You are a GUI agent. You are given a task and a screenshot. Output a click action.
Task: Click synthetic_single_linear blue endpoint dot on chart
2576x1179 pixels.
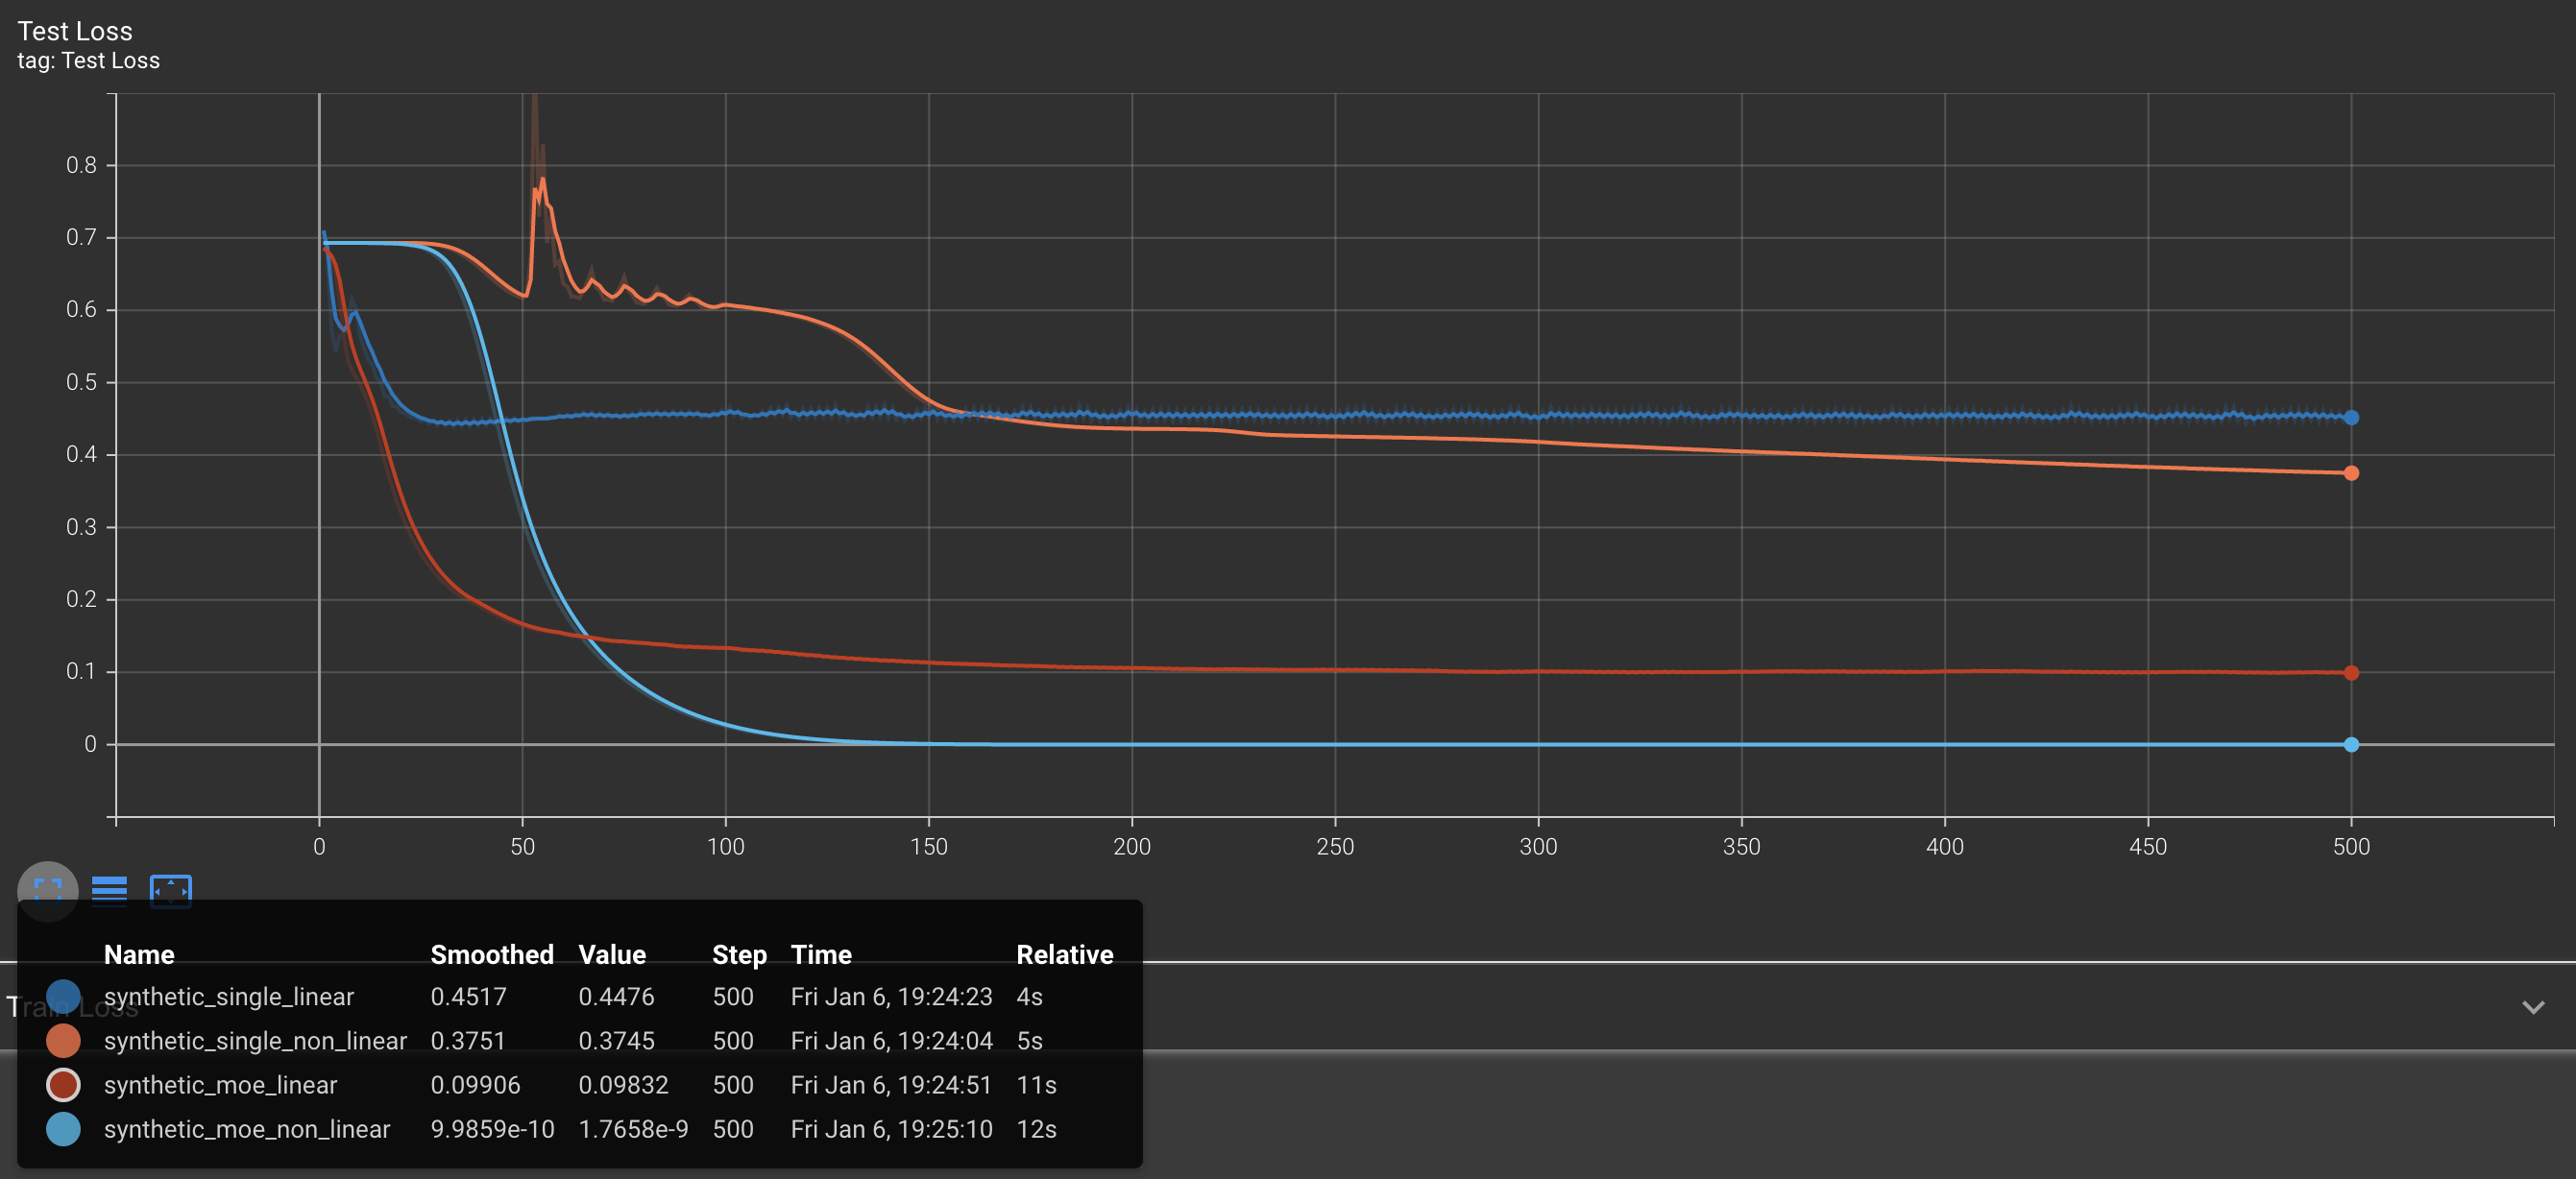click(2351, 418)
